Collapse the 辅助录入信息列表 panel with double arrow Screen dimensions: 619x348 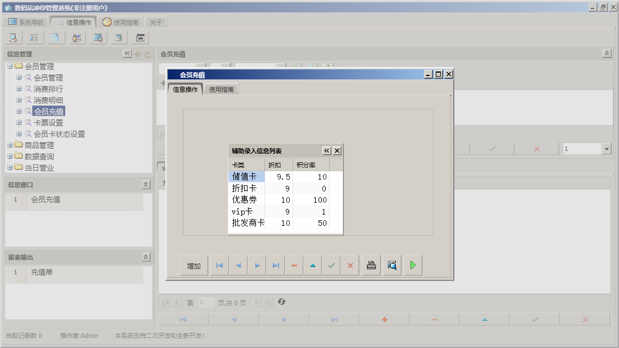click(326, 150)
